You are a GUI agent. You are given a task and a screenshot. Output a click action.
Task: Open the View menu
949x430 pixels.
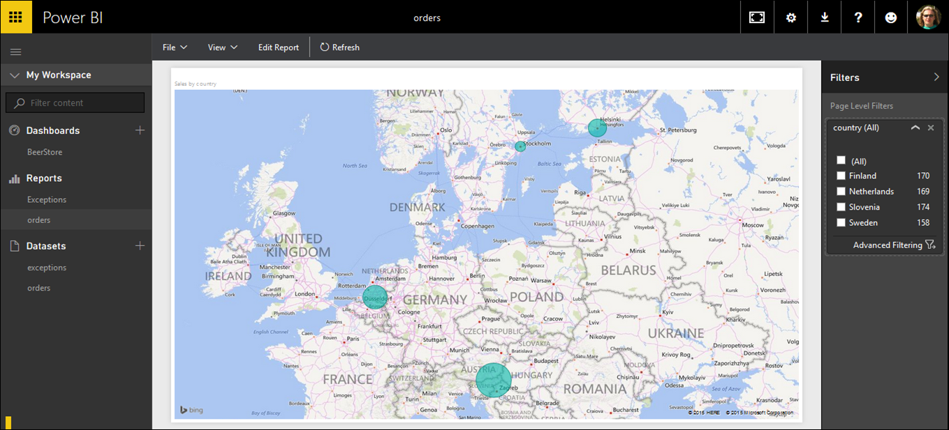(x=223, y=47)
